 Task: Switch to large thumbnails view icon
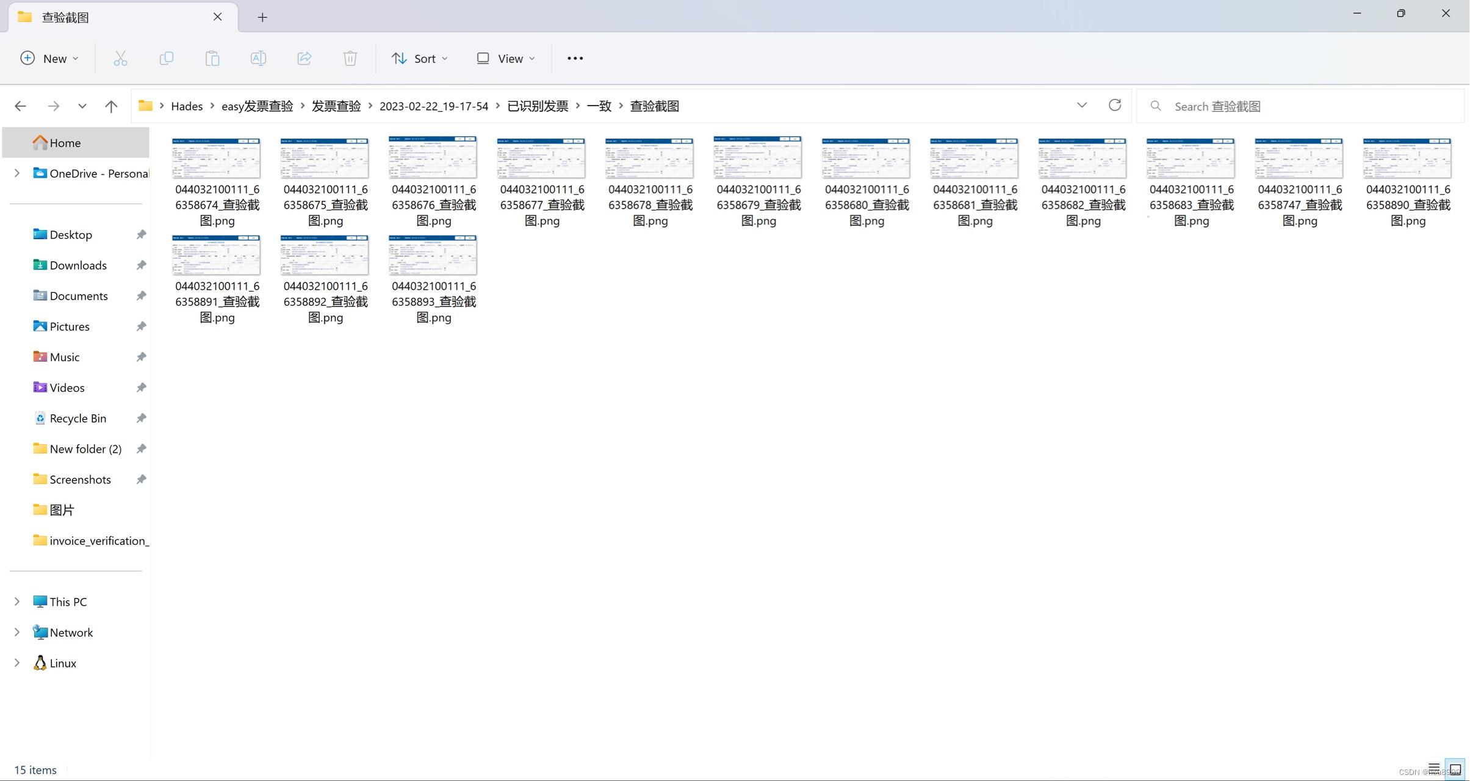point(1455,769)
